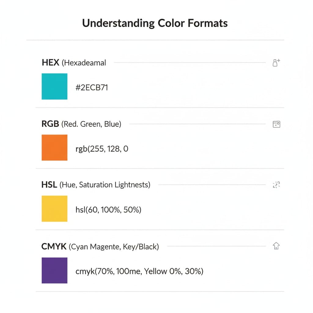
Task: Click the bold CMYK section label
Action: tap(54, 247)
